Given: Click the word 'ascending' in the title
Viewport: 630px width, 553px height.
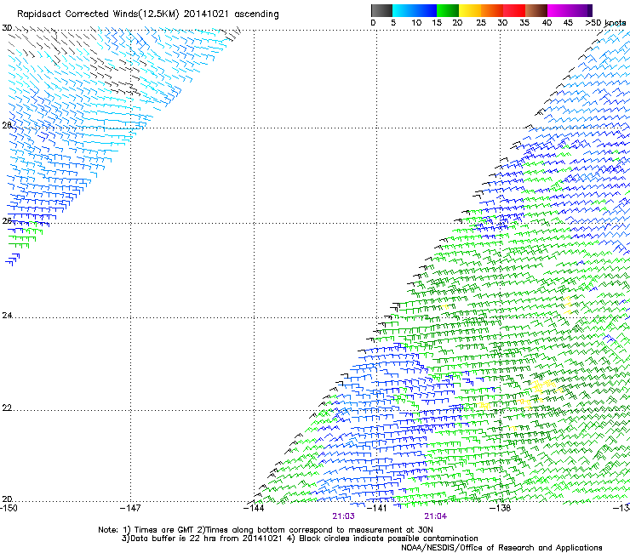Looking at the screenshot, I should tap(256, 14).
